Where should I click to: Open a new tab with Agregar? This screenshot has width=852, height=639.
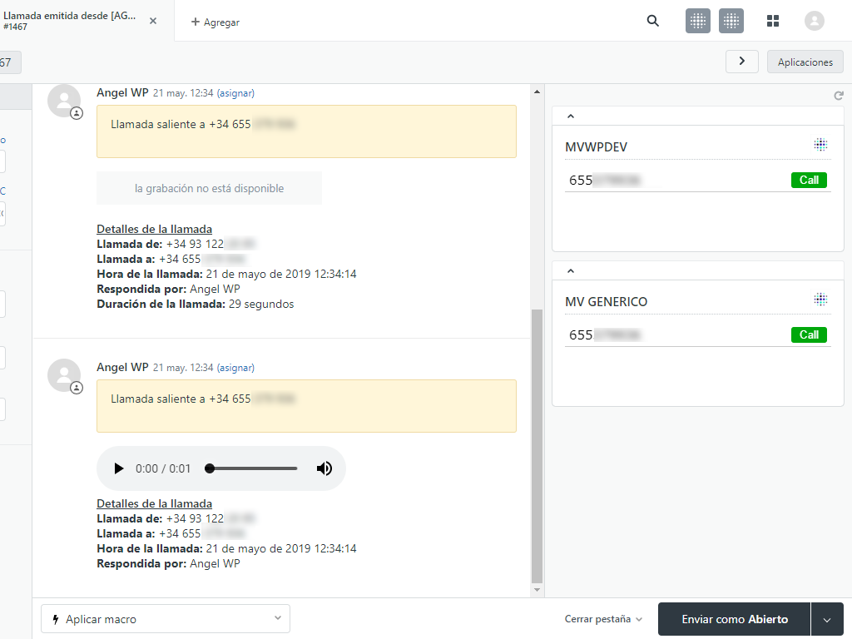pyautogui.click(x=215, y=22)
